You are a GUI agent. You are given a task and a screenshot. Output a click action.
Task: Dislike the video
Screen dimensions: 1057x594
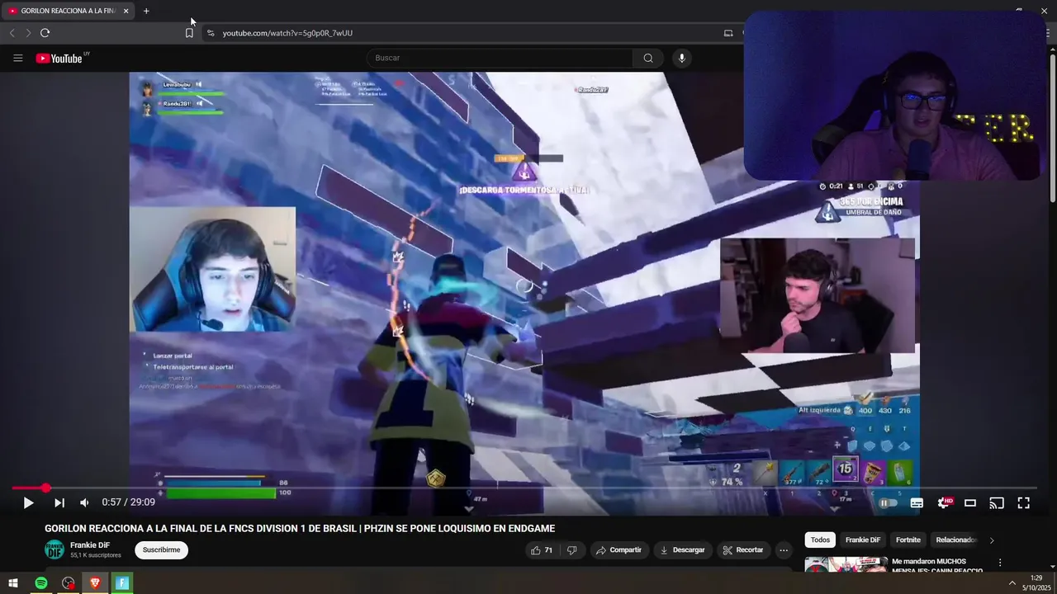(571, 550)
